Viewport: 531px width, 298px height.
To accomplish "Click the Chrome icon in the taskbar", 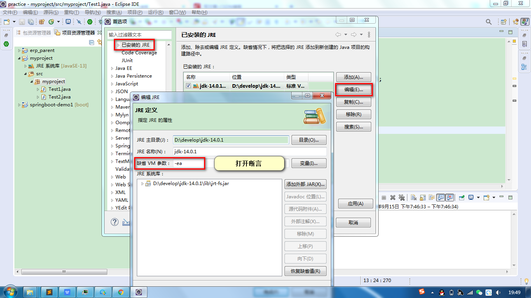I will 121,292.
